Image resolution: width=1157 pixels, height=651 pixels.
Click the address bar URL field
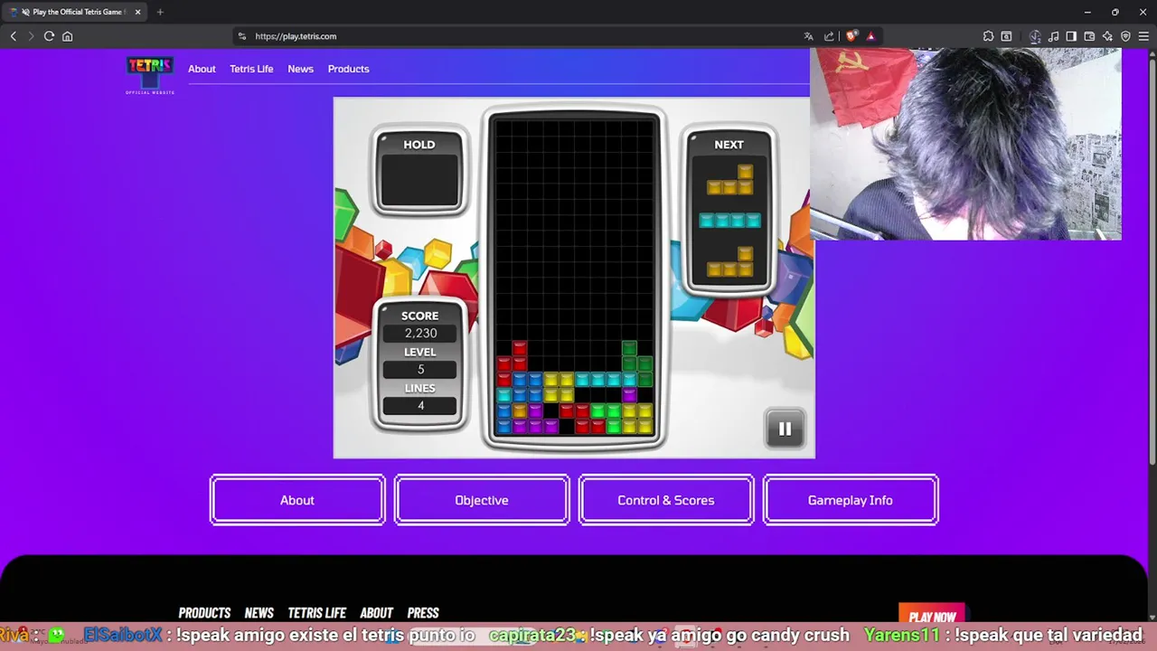522,36
